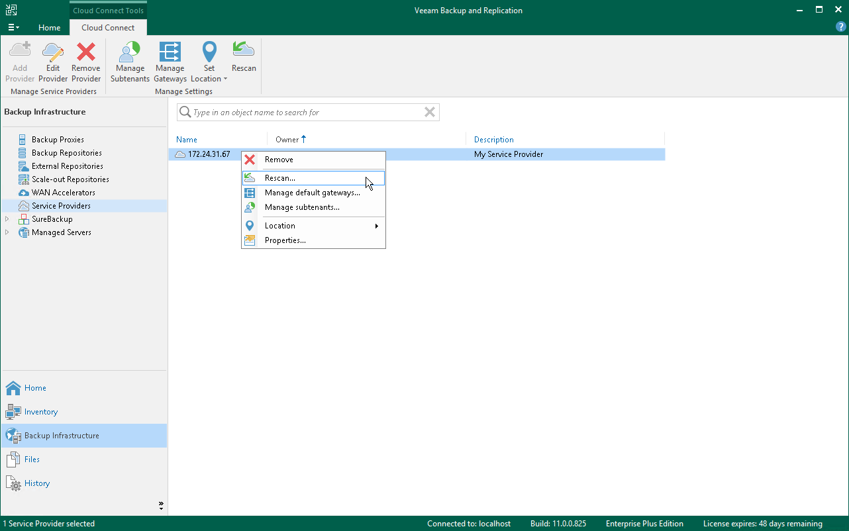The height and width of the screenshot is (531, 849).
Task: Click the magnifier icon in the search box
Action: (x=185, y=113)
